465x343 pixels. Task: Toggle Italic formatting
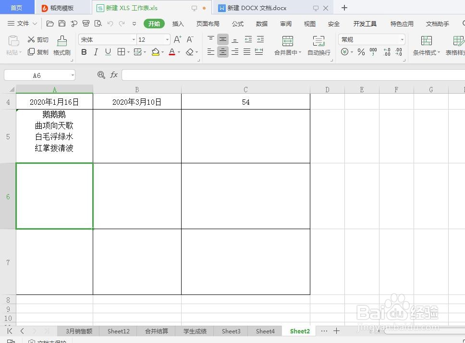(96, 52)
